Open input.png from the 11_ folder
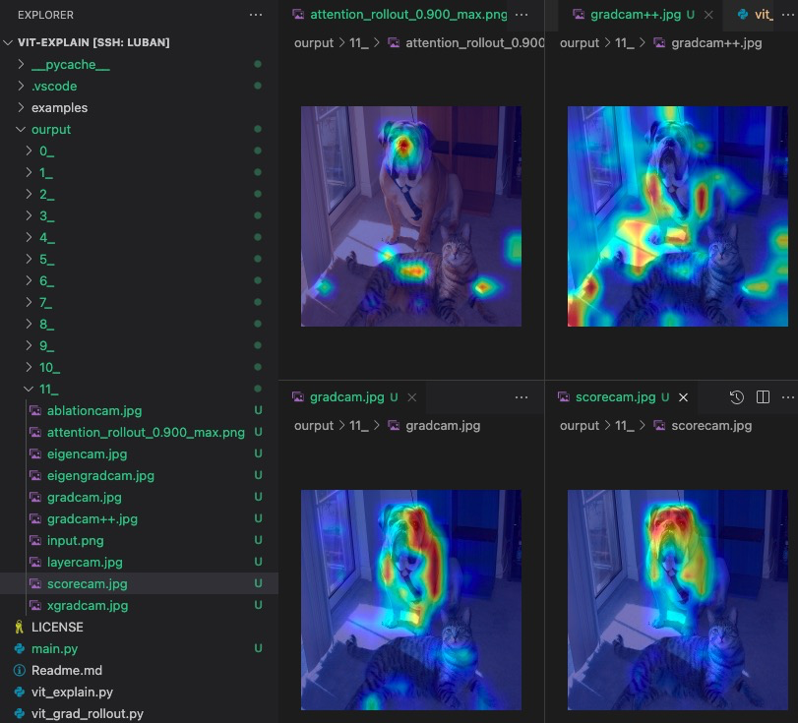This screenshot has width=798, height=723. tap(76, 540)
